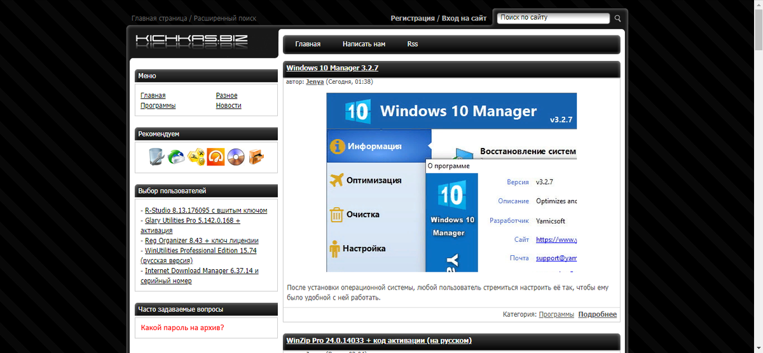
Task: Select Разное in the Меню sidebar
Action: [x=226, y=95]
